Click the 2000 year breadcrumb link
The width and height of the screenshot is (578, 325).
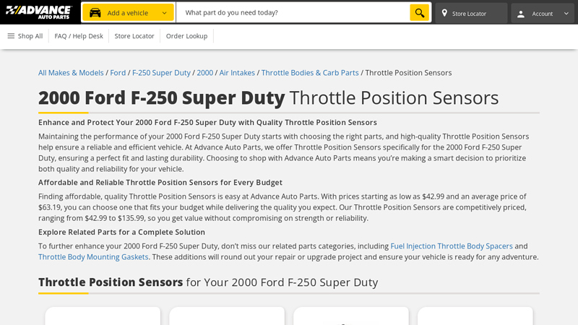point(204,73)
